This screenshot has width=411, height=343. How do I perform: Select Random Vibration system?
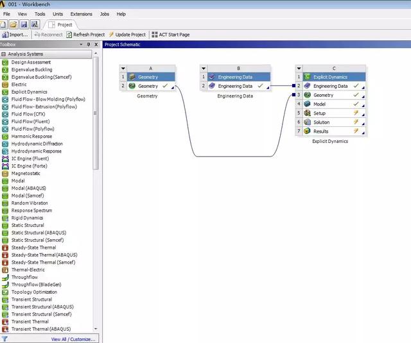pyautogui.click(x=30, y=203)
